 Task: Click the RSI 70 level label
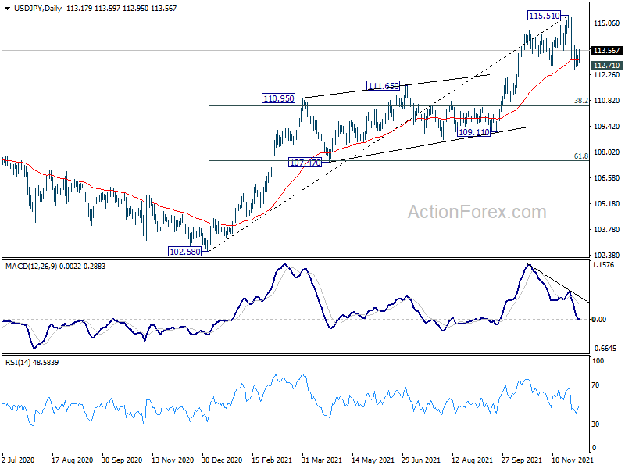pyautogui.click(x=595, y=385)
